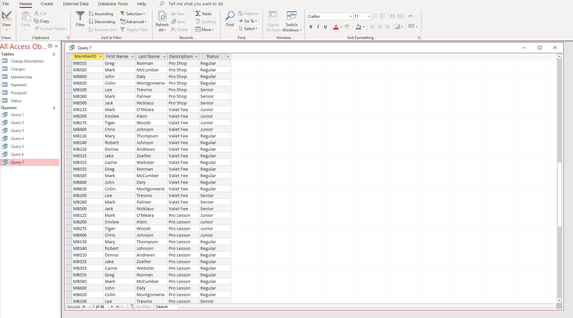573x318 pixels.
Task: Open the Calibri font name dropdown
Action: tap(351, 16)
